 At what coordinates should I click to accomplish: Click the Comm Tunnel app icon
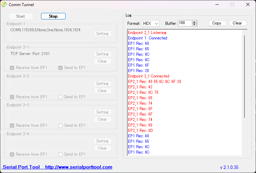pyautogui.click(x=4, y=4)
